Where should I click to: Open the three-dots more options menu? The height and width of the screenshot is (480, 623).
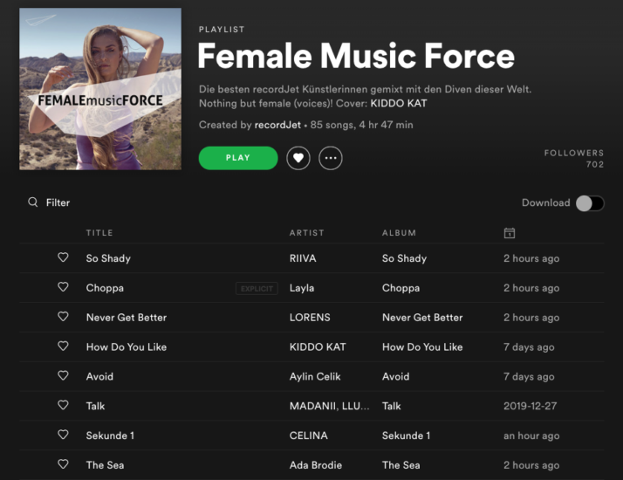[331, 158]
